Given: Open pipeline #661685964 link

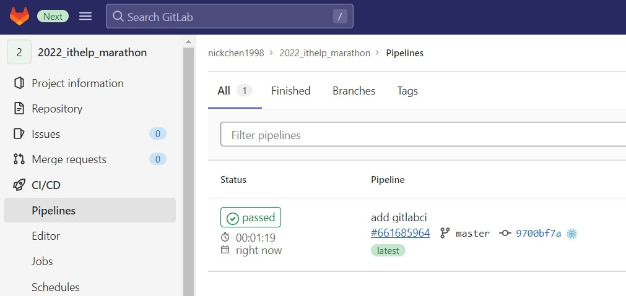Looking at the screenshot, I should pyautogui.click(x=400, y=234).
